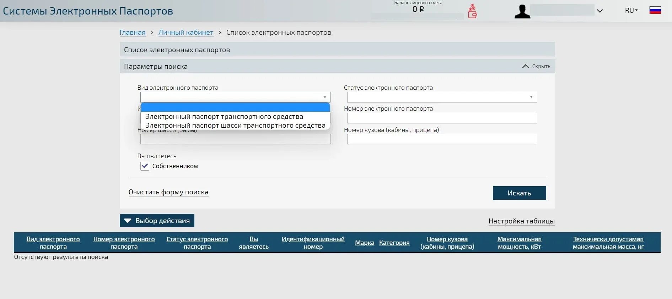
Task: Click Баланс лицевого счета 0 ₽ text
Action: click(418, 7)
